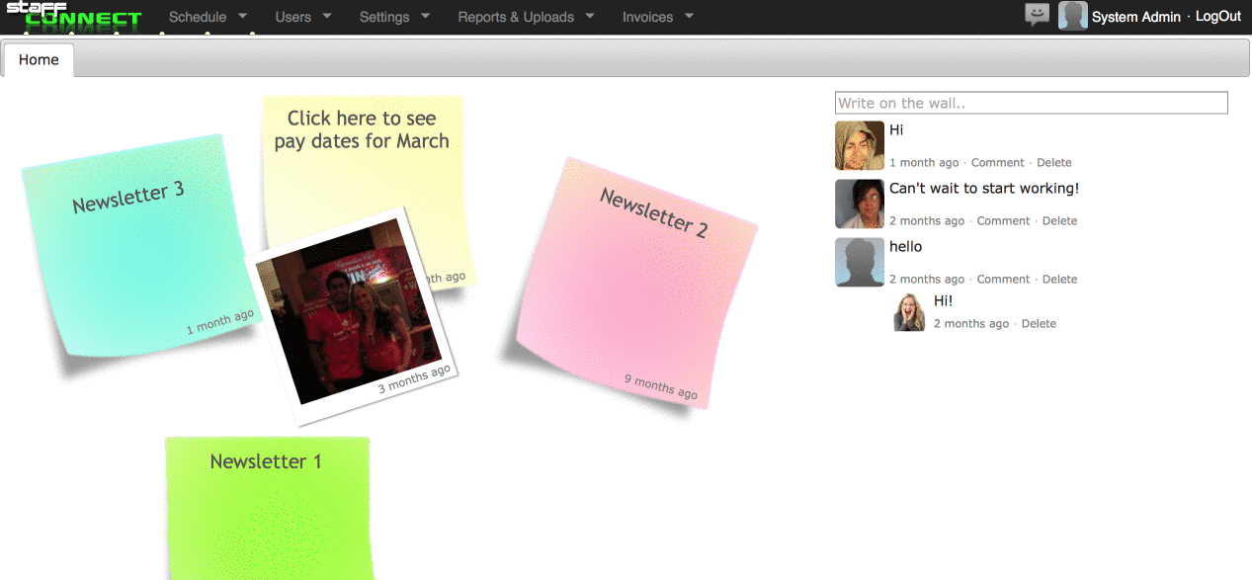Delete the 'Hi!' reply comment

coord(1039,323)
